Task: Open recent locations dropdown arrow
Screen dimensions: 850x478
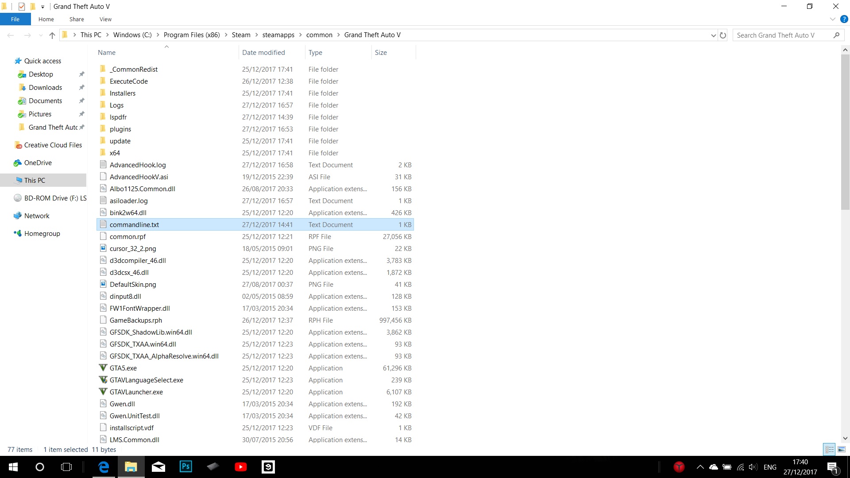Action: (x=41, y=35)
